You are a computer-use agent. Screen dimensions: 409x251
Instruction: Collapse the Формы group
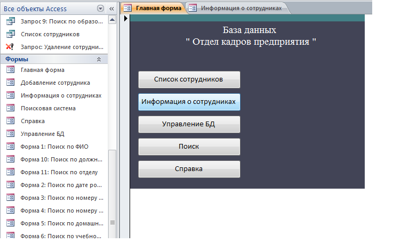pyautogui.click(x=99, y=59)
